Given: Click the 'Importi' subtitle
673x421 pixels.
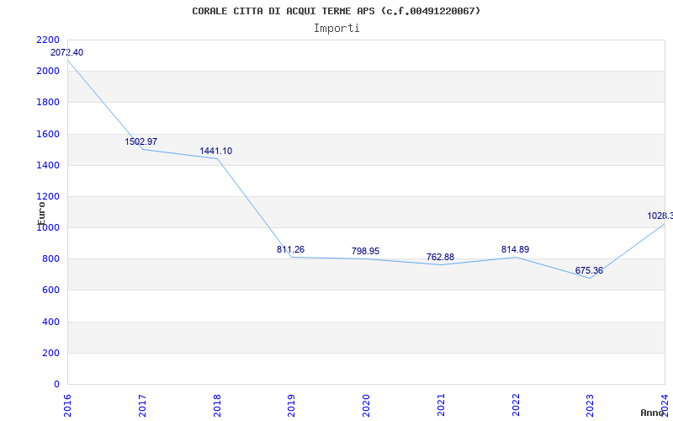Looking at the screenshot, I should [336, 29].
